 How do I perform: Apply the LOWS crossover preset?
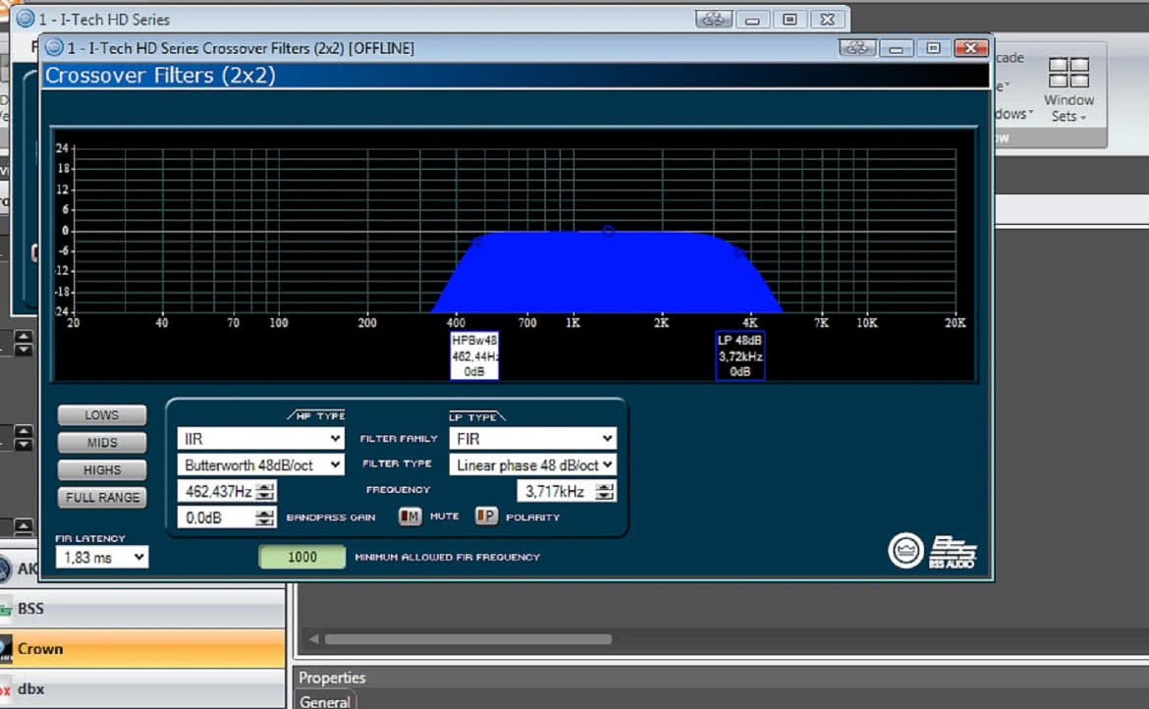click(x=102, y=415)
